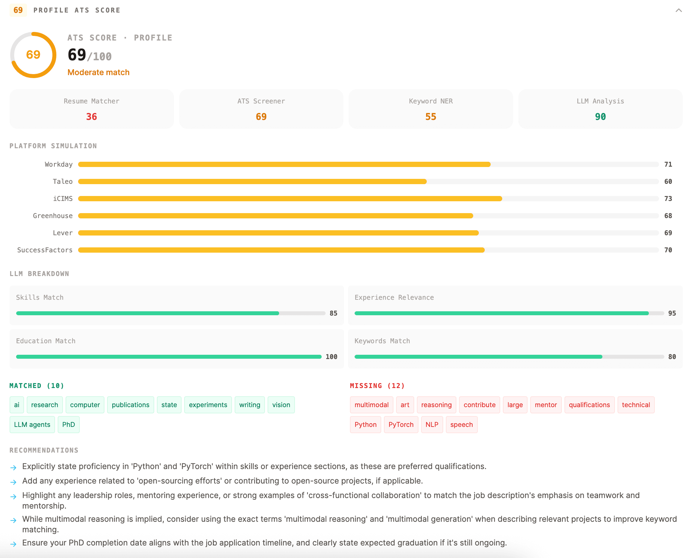Click the arrow icon beside the multimodal reasoning recommendation
Image resolution: width=692 pixels, height=558 pixels.
click(x=14, y=520)
